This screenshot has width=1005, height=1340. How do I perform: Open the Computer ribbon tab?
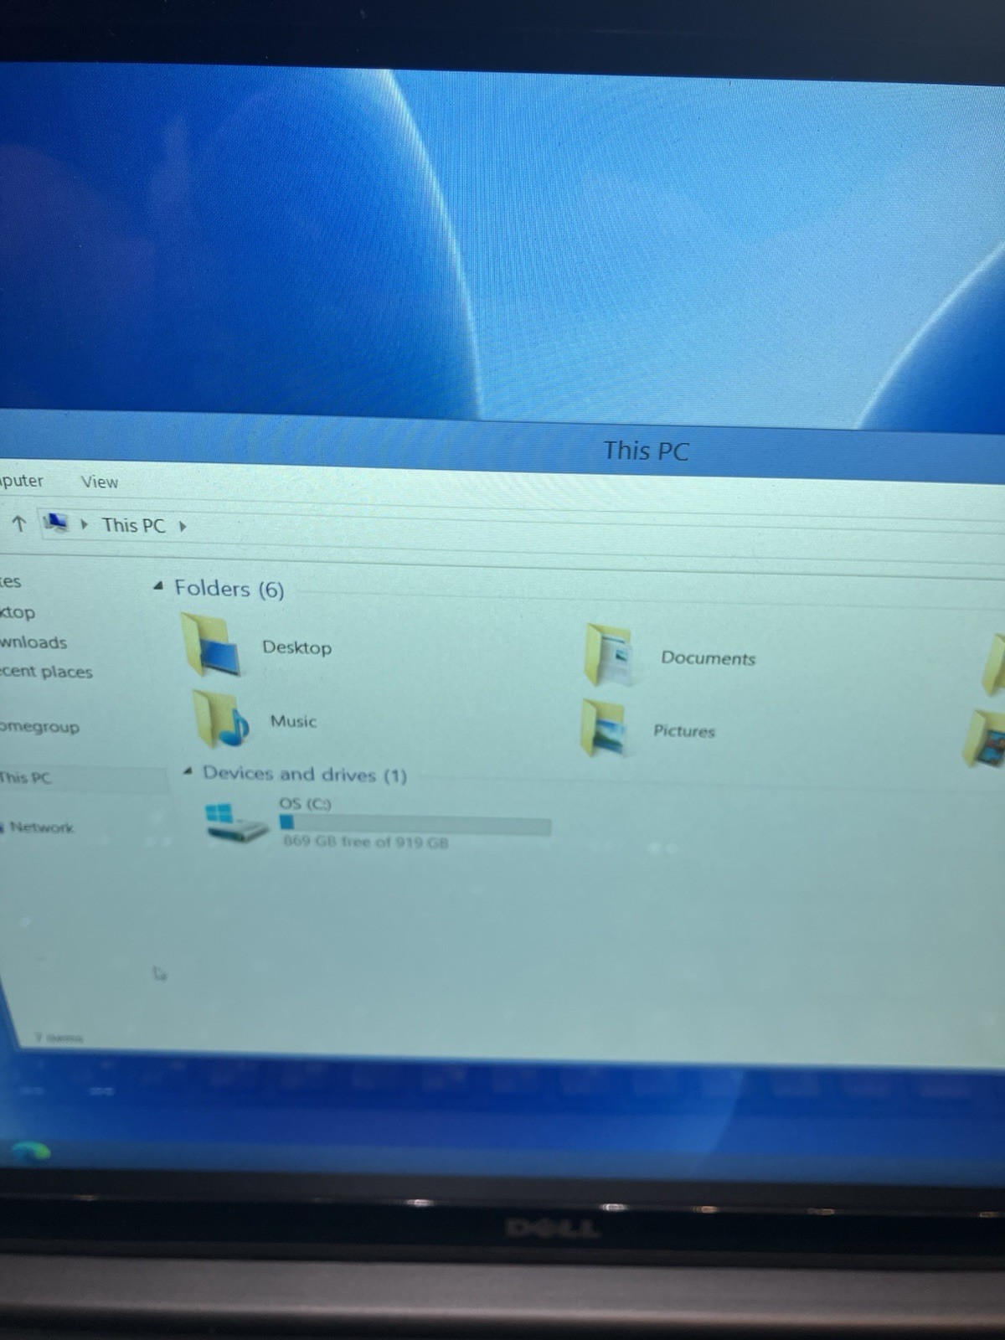coord(21,481)
